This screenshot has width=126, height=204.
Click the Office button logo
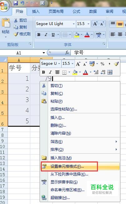(x=4, y=6)
